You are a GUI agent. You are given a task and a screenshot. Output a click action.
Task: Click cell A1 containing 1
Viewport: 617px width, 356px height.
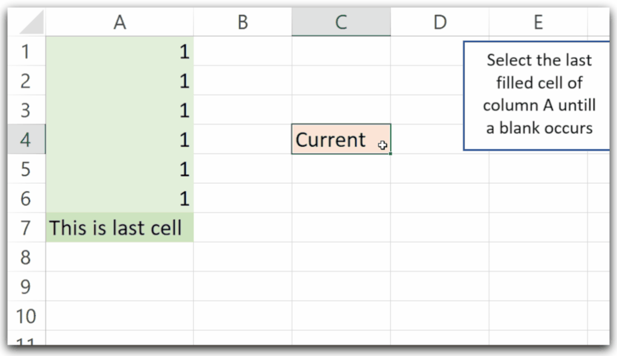(120, 52)
